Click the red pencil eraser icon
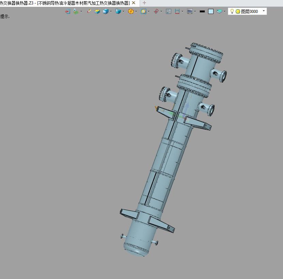 [x=89, y=11]
